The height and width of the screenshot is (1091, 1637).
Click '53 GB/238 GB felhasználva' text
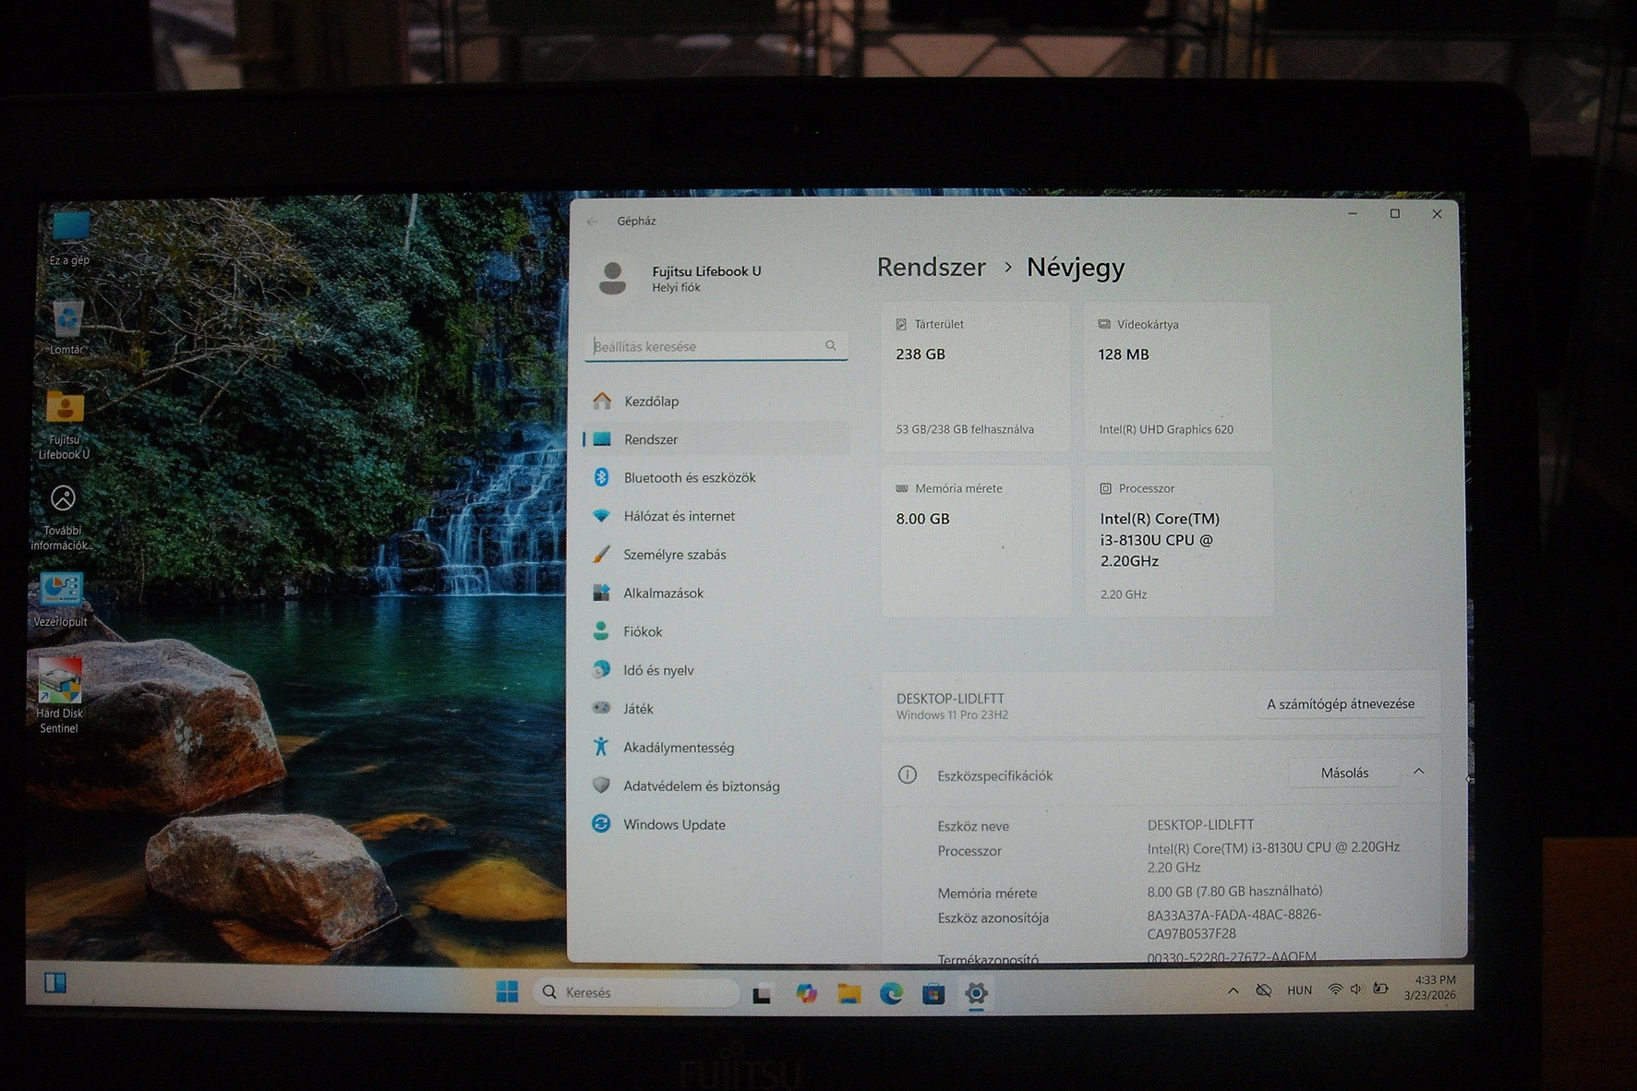tap(965, 429)
